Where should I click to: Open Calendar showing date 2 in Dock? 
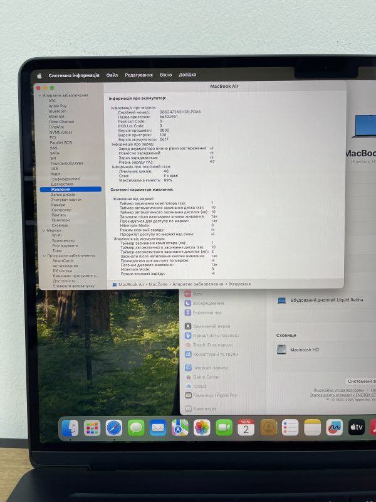246,428
